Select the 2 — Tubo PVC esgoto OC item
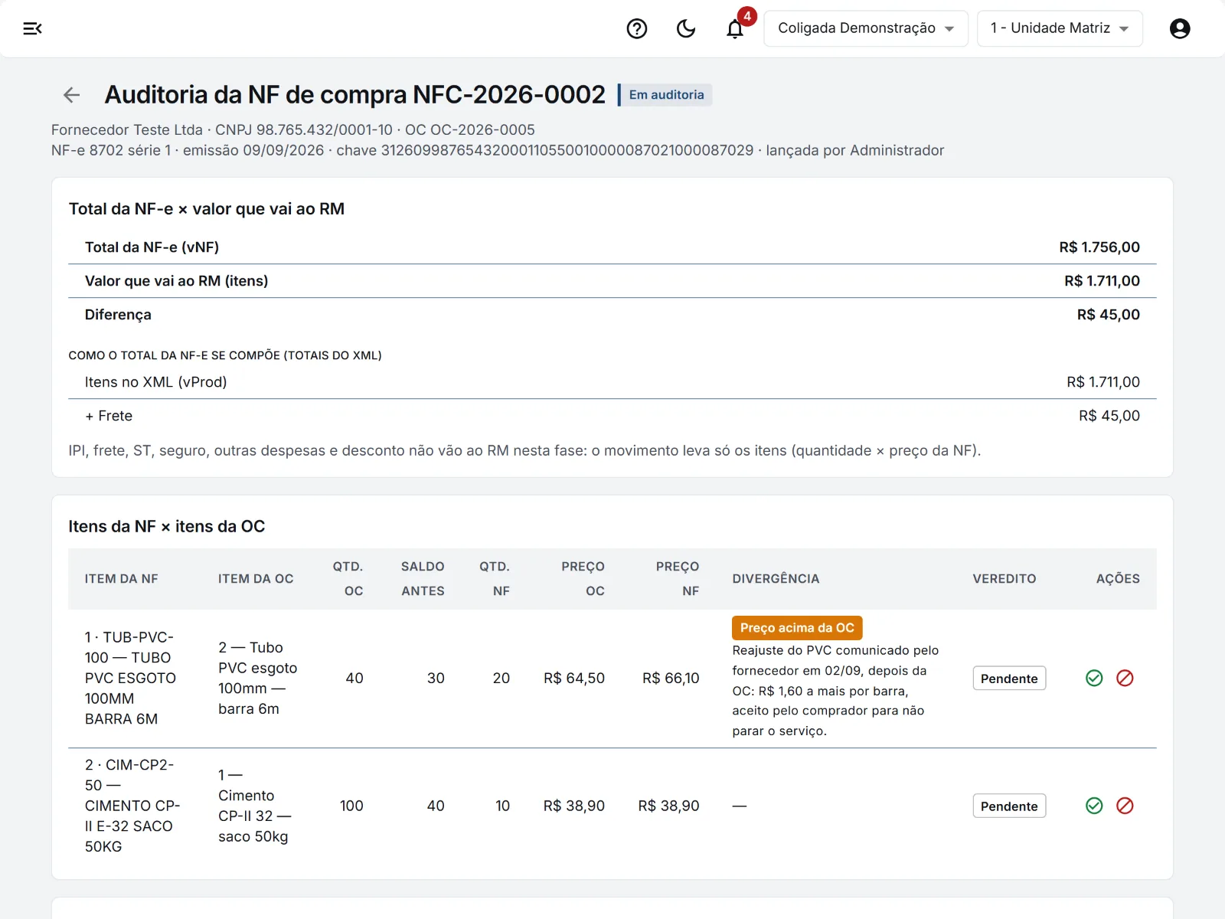The width and height of the screenshot is (1225, 919). point(257,679)
